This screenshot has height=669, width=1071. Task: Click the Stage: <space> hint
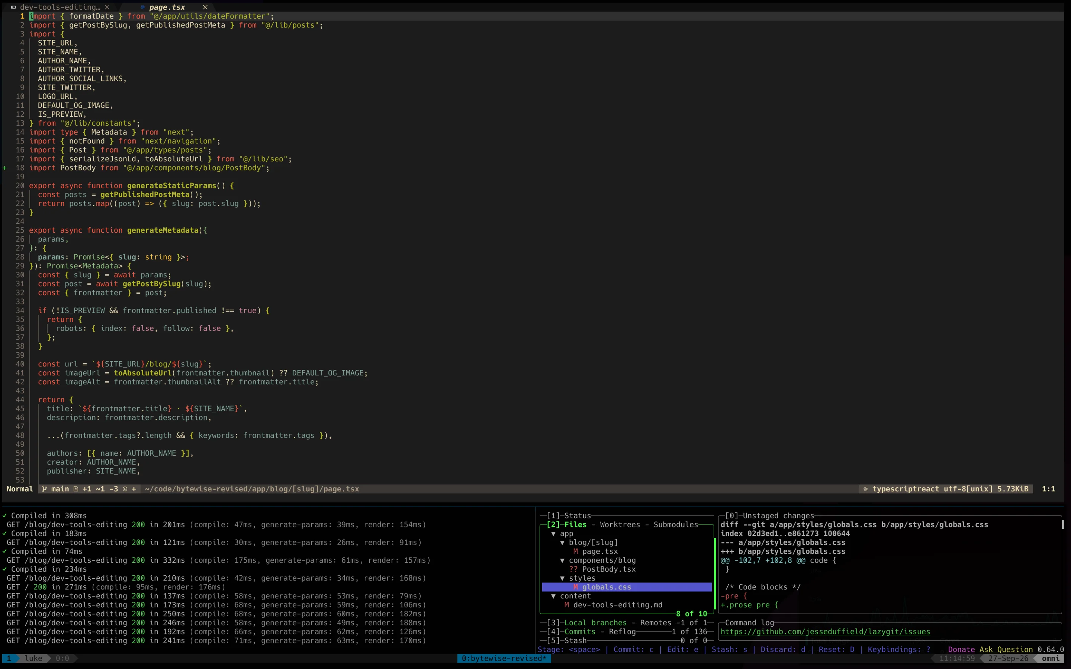point(569,650)
